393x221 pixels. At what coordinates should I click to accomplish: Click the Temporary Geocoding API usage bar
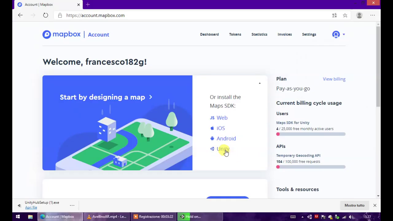click(x=311, y=167)
